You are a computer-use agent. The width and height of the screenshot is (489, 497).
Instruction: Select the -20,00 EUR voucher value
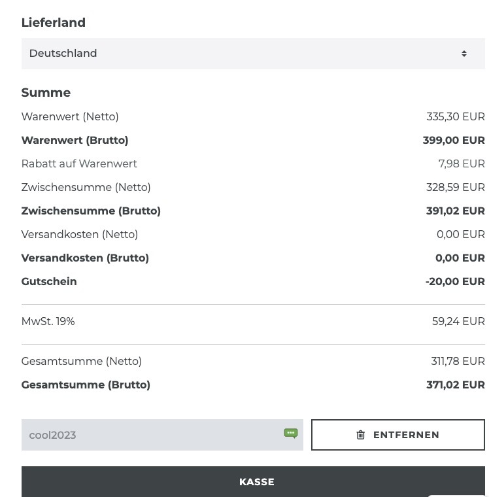(455, 281)
